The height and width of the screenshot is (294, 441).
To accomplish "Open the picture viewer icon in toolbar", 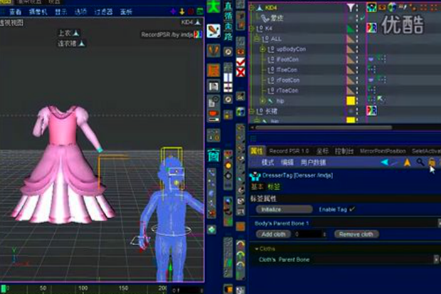I will (x=213, y=86).
